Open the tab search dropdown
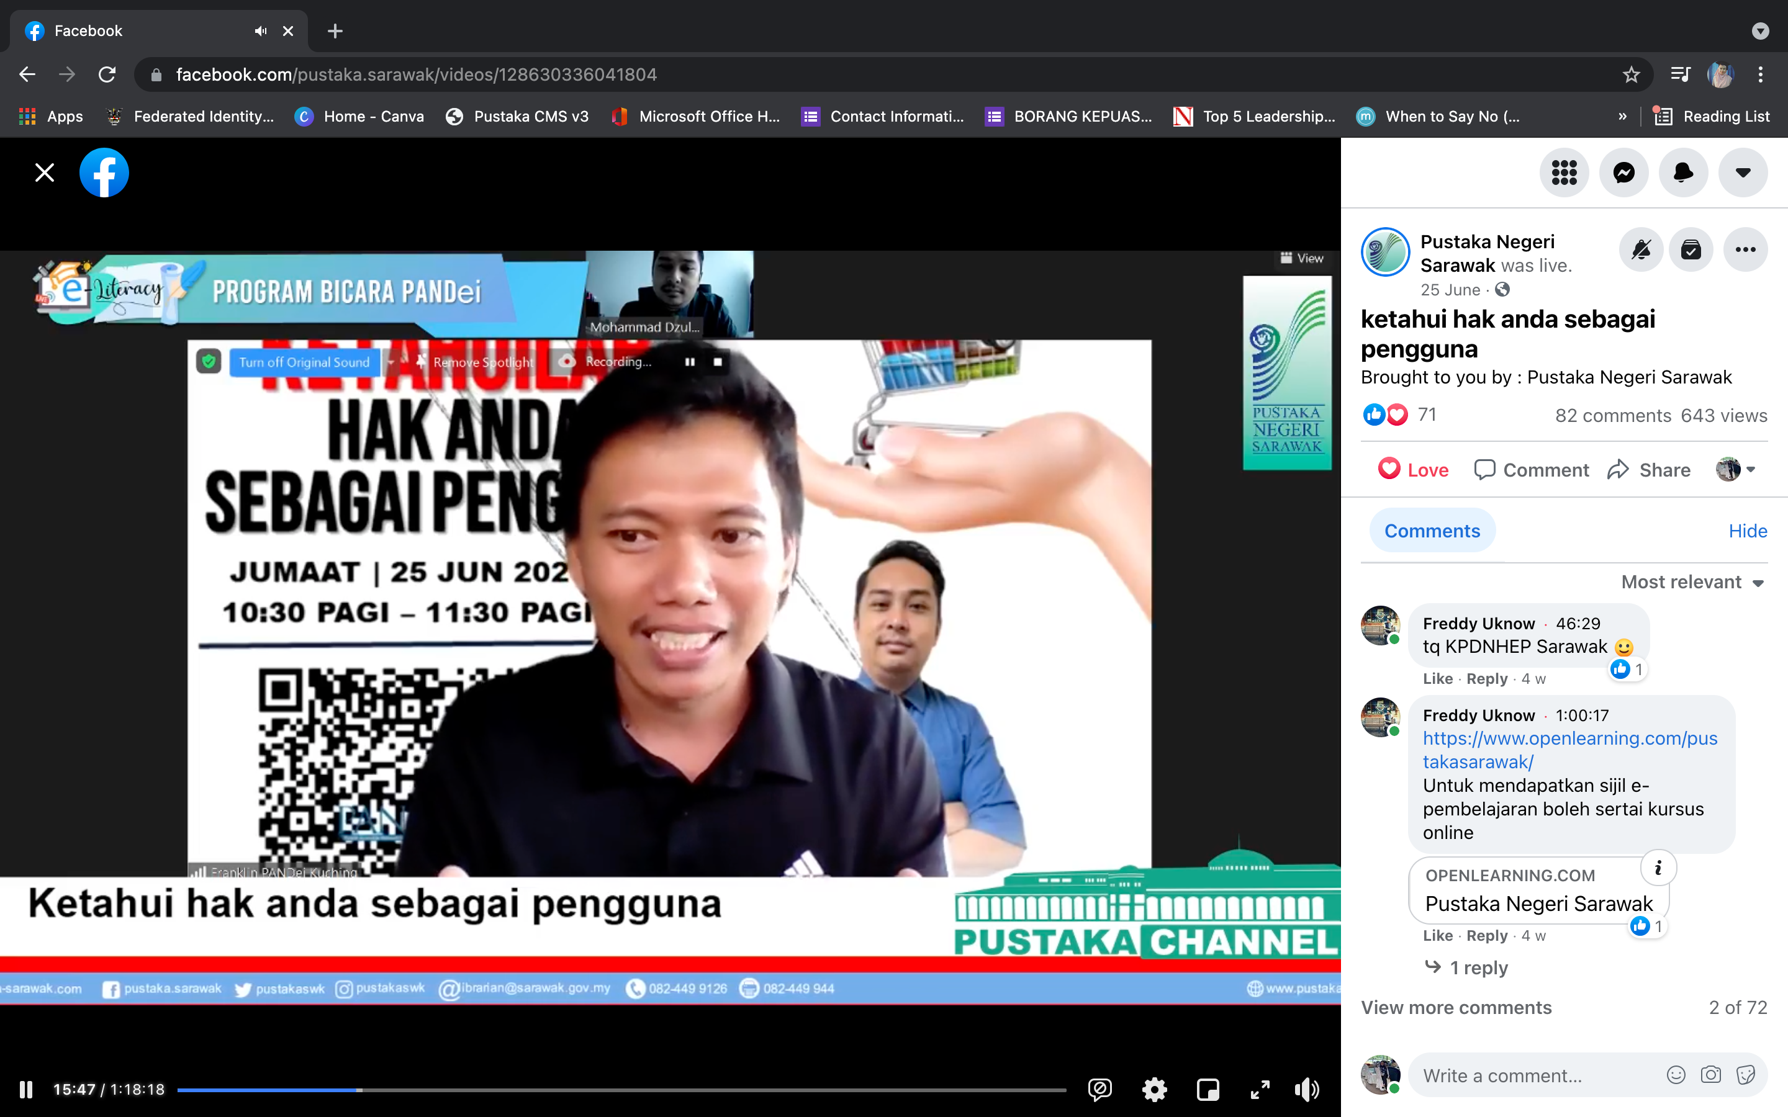The image size is (1788, 1117). (1761, 31)
